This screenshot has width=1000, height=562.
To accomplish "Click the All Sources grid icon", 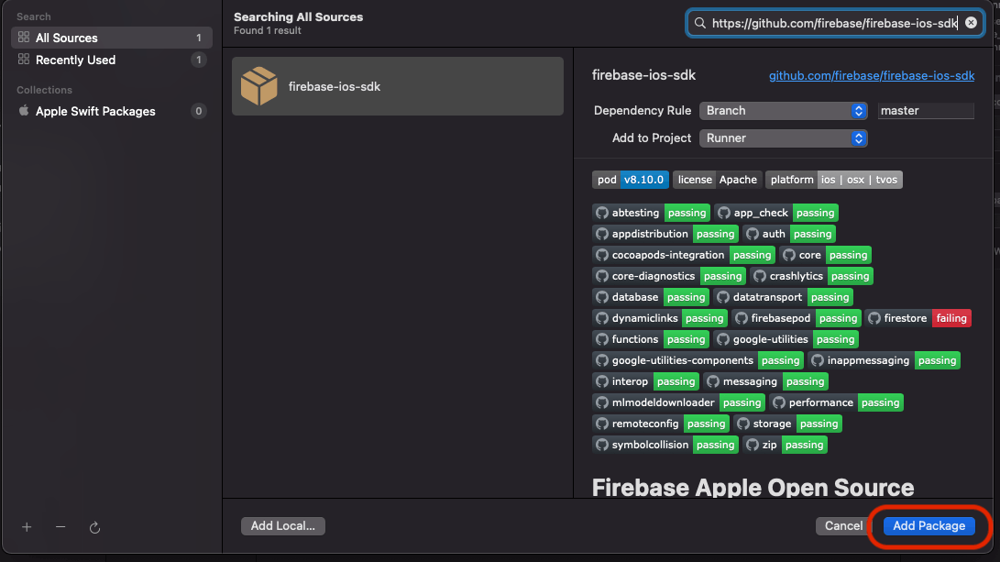I will point(24,37).
